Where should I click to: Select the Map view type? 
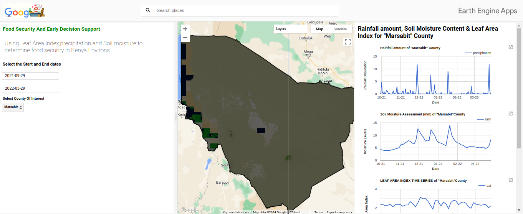(319, 29)
